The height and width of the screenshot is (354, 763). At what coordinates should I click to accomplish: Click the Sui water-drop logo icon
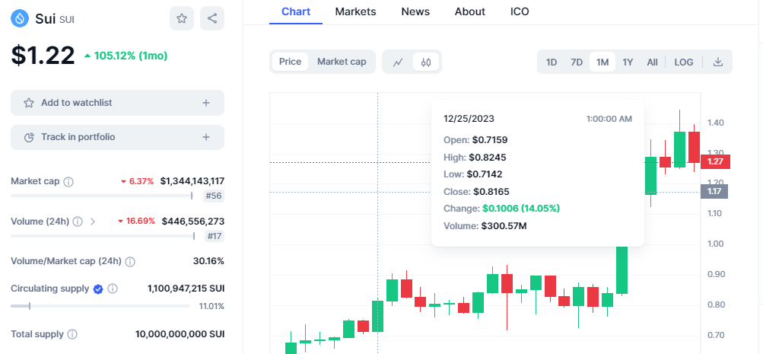(x=20, y=18)
